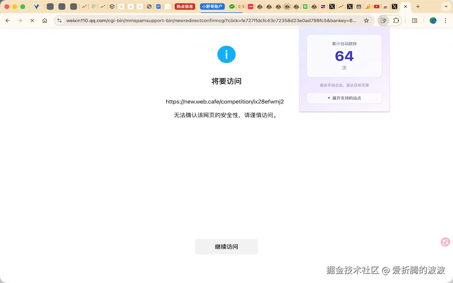Open the YouTube extension icon

point(377,6)
